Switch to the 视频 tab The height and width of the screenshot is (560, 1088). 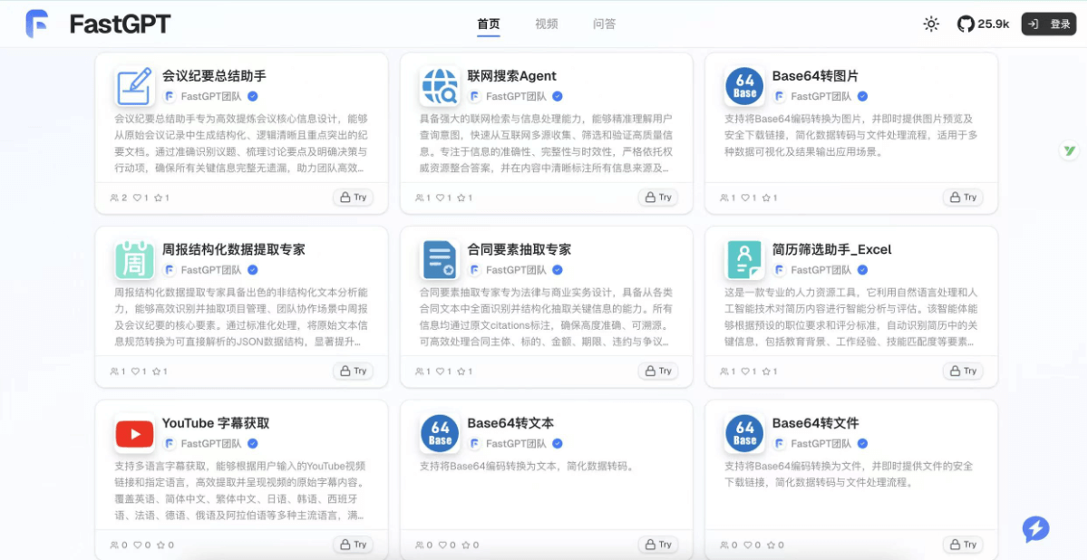pyautogui.click(x=546, y=24)
